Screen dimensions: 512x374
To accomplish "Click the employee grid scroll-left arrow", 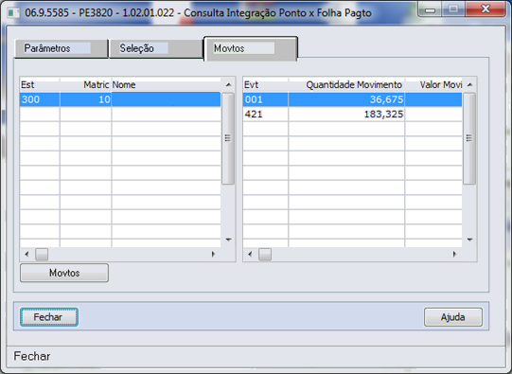I will 26,254.
